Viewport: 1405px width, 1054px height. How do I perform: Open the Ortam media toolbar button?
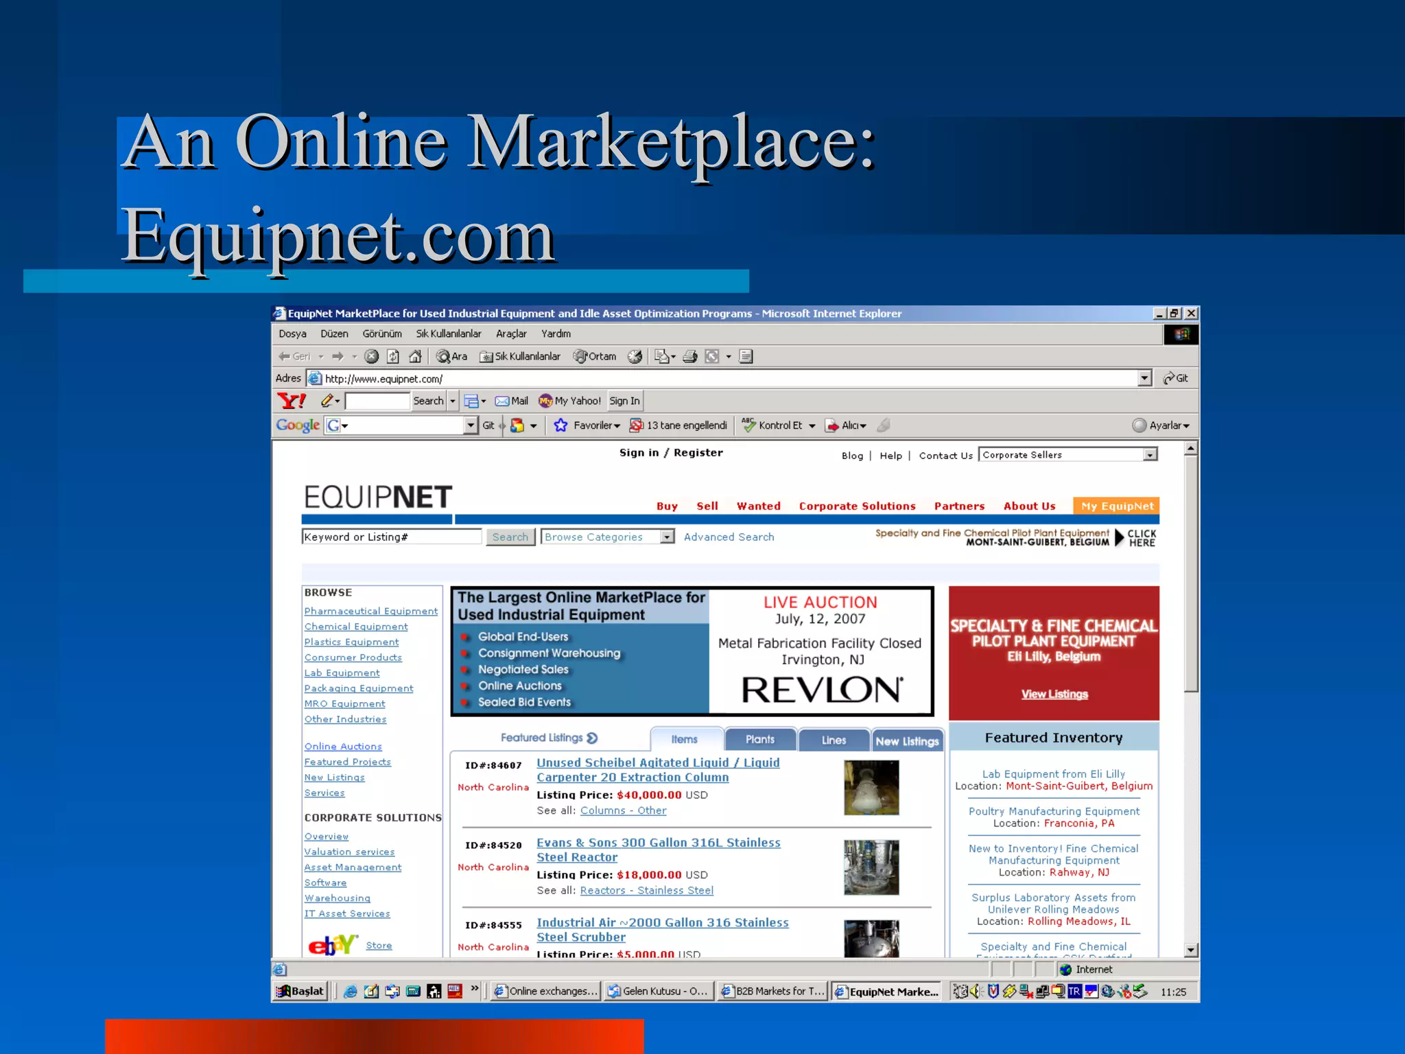pos(595,356)
